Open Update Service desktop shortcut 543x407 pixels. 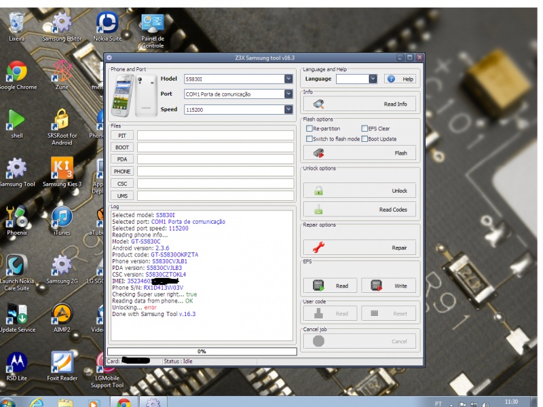(16, 317)
